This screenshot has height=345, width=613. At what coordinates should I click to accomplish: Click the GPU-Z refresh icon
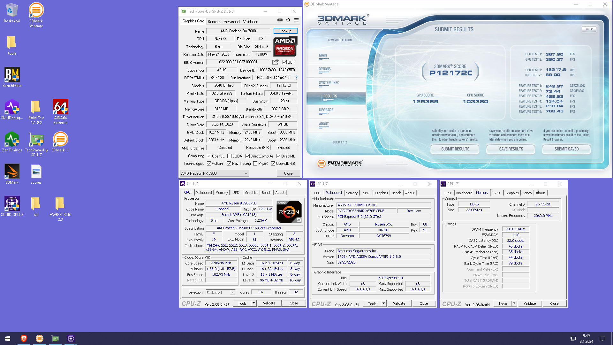pos(288,20)
